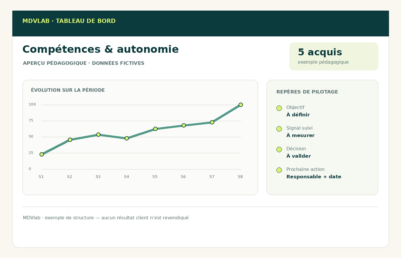
Task: Select the chart data point above S2
Action: click(x=70, y=140)
